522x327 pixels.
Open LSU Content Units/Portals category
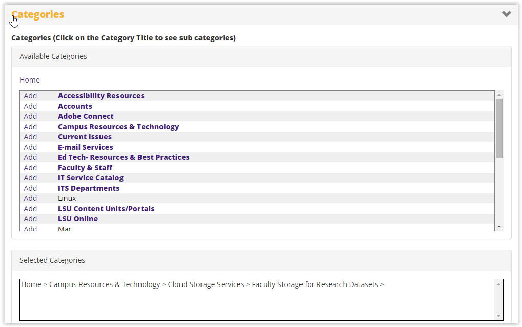click(x=106, y=209)
